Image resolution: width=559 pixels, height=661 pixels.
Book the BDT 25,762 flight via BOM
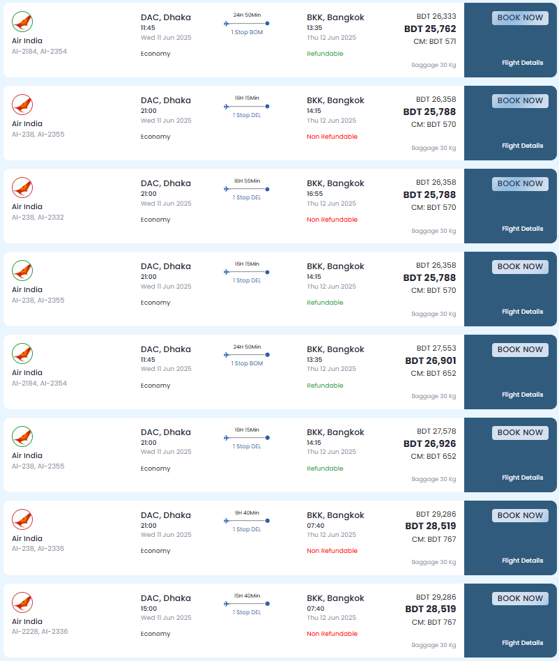520,18
